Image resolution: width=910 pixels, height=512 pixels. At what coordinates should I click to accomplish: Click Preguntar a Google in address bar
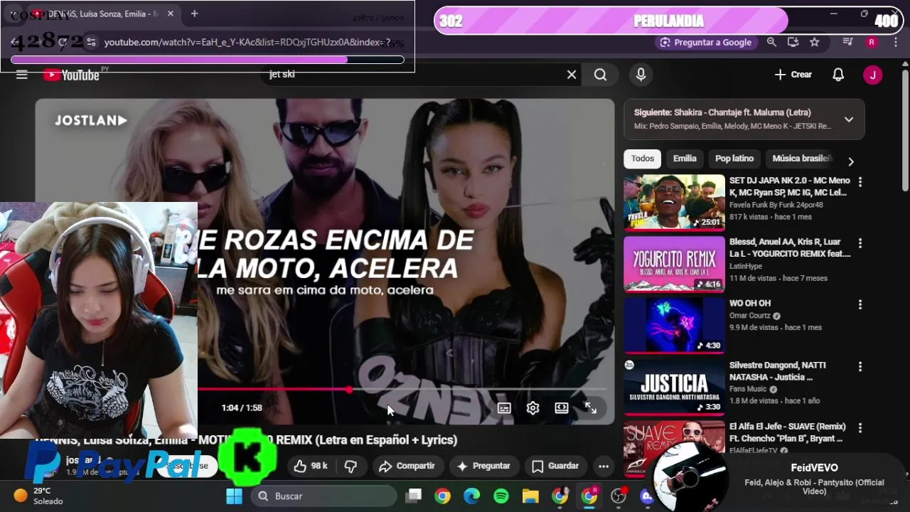tap(705, 43)
